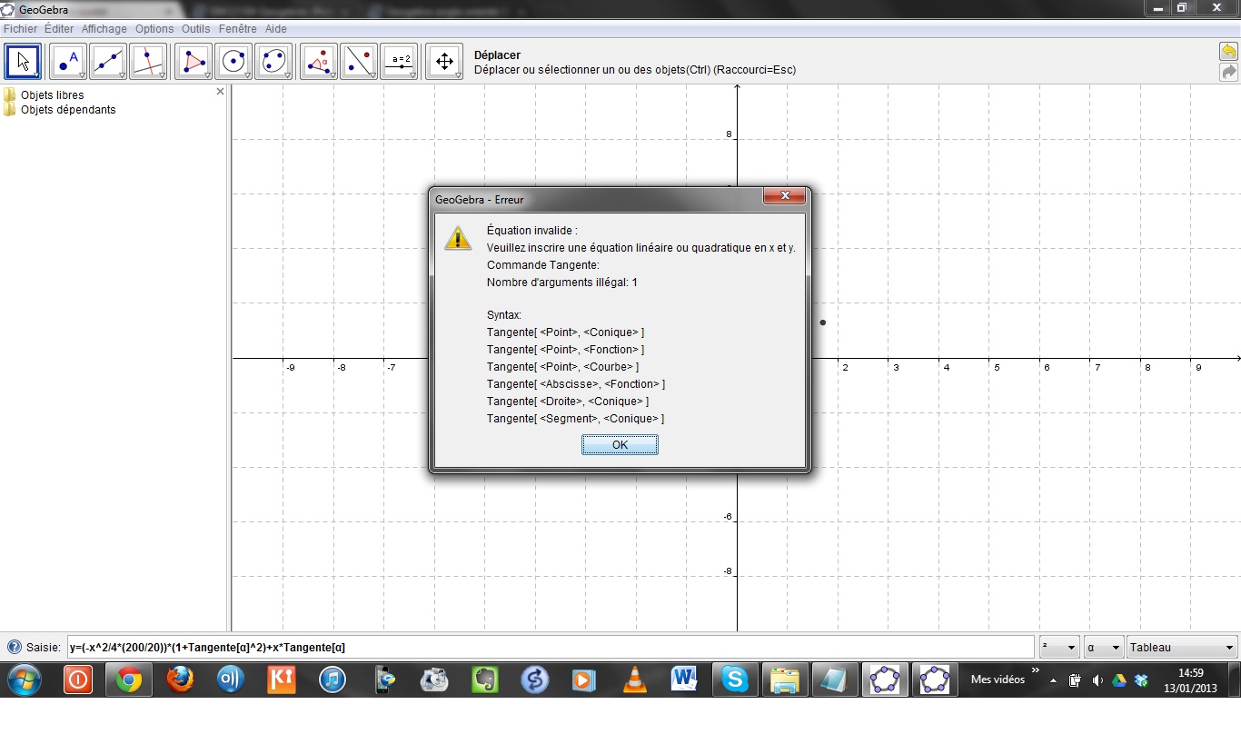Image resolution: width=1241 pixels, height=734 pixels.
Task: Click the point drawn in the graphics view
Action: tap(823, 322)
